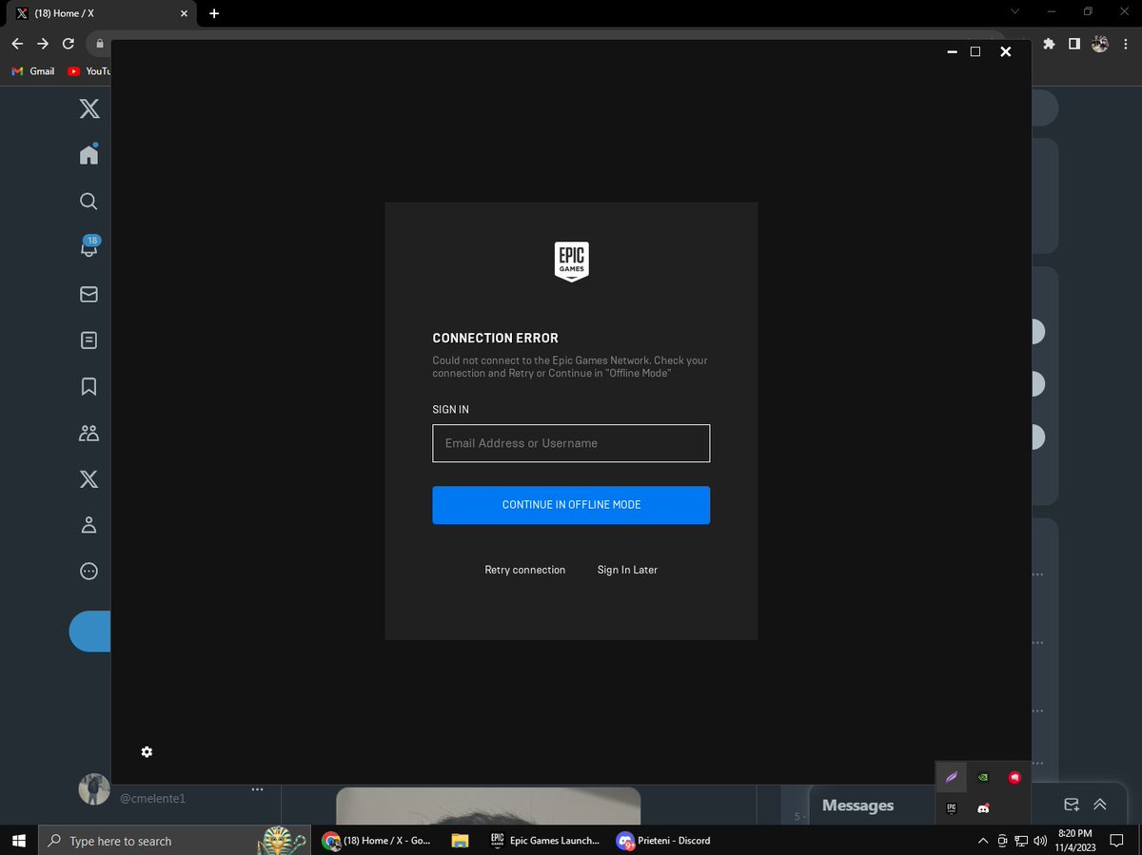Open X home icon in Chrome sidebar
Image resolution: width=1142 pixels, height=855 pixels.
click(x=89, y=155)
